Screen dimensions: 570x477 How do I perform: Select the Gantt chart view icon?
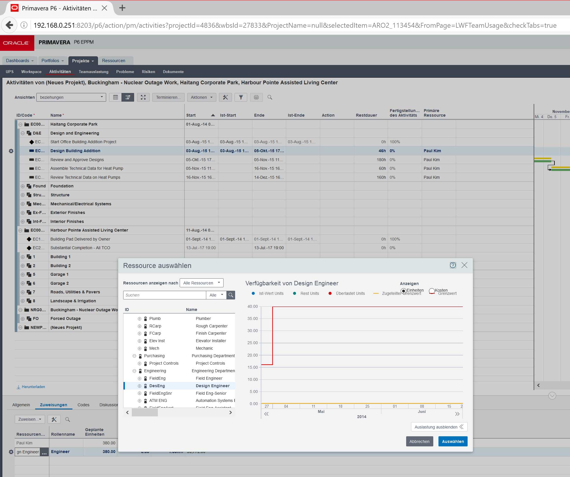[128, 97]
